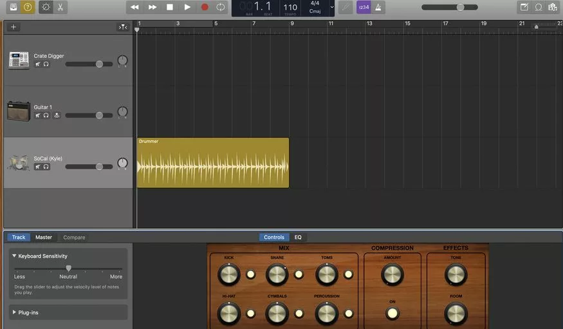
Task: Click the Hi-Hat mix knob
Action: pyautogui.click(x=228, y=314)
